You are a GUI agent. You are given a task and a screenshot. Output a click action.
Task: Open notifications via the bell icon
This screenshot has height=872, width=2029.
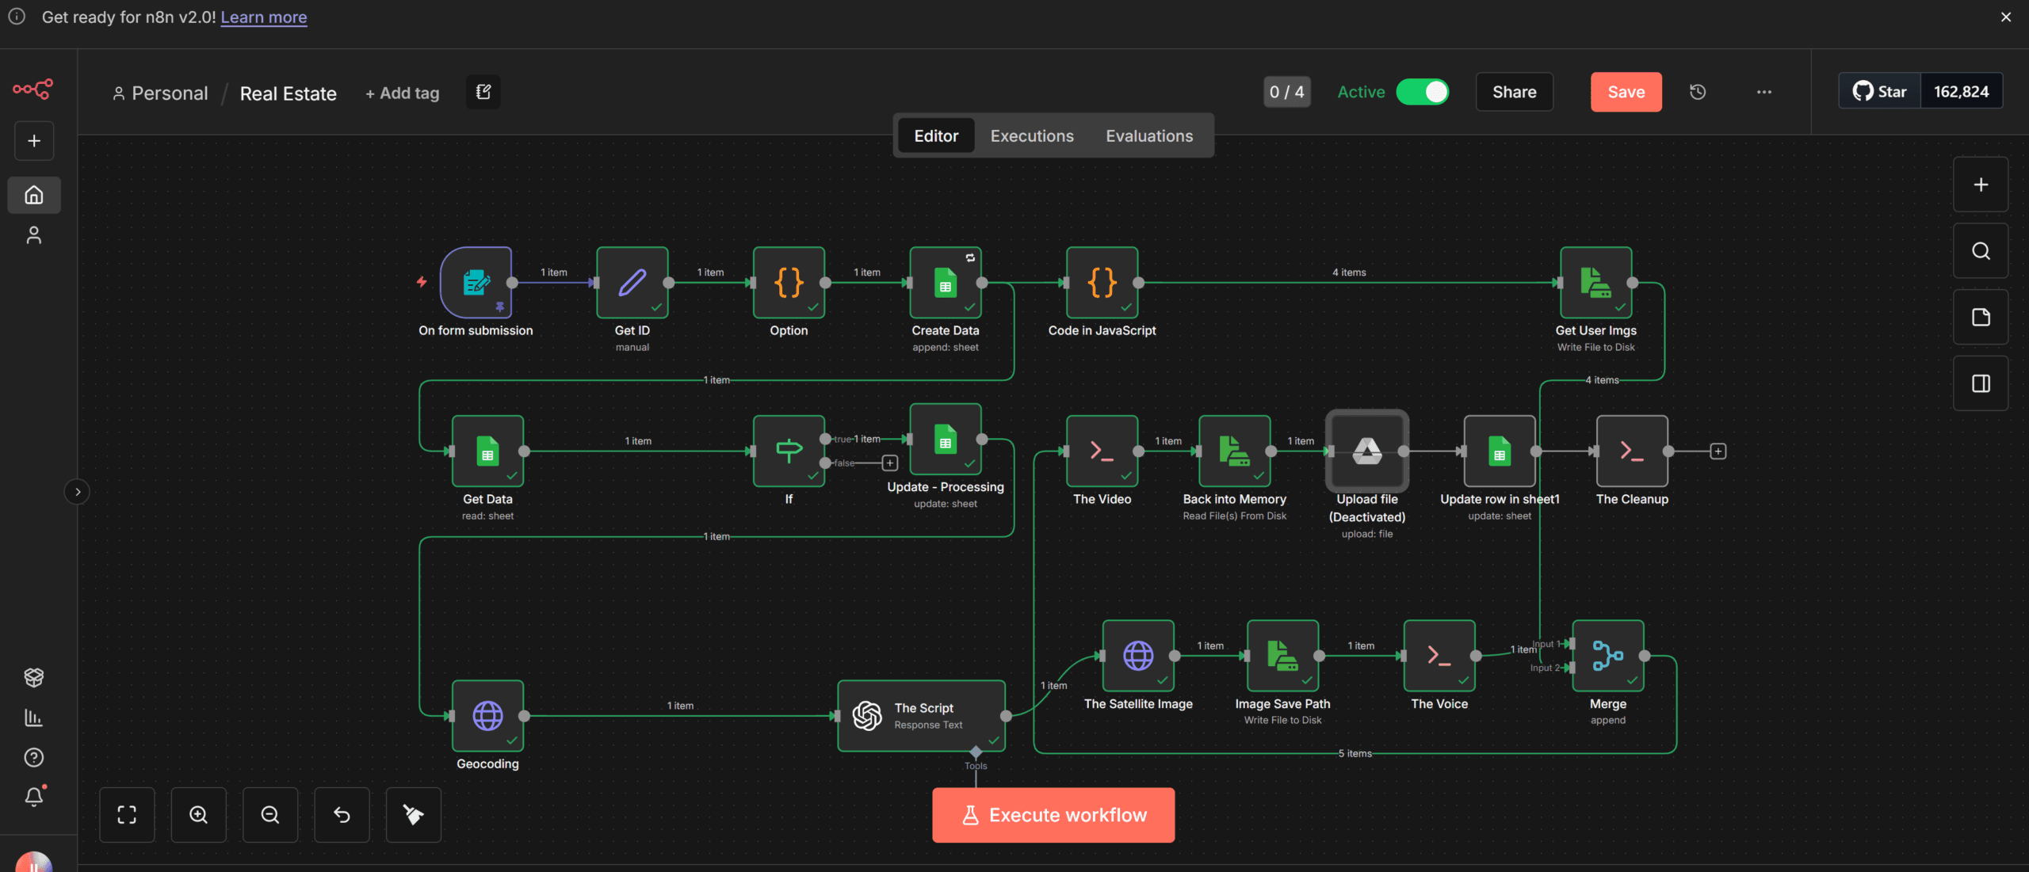point(33,797)
